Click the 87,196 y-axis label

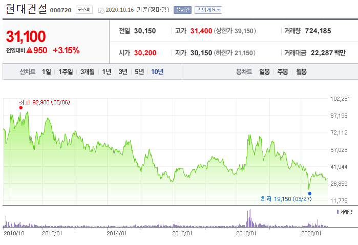click(x=339, y=116)
